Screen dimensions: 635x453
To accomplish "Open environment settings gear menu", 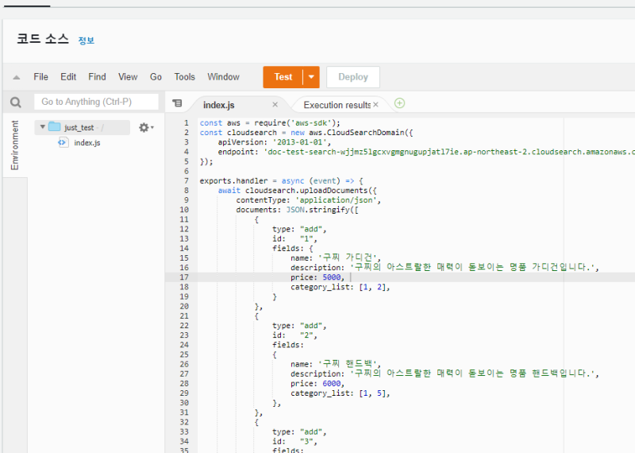I will coord(144,127).
